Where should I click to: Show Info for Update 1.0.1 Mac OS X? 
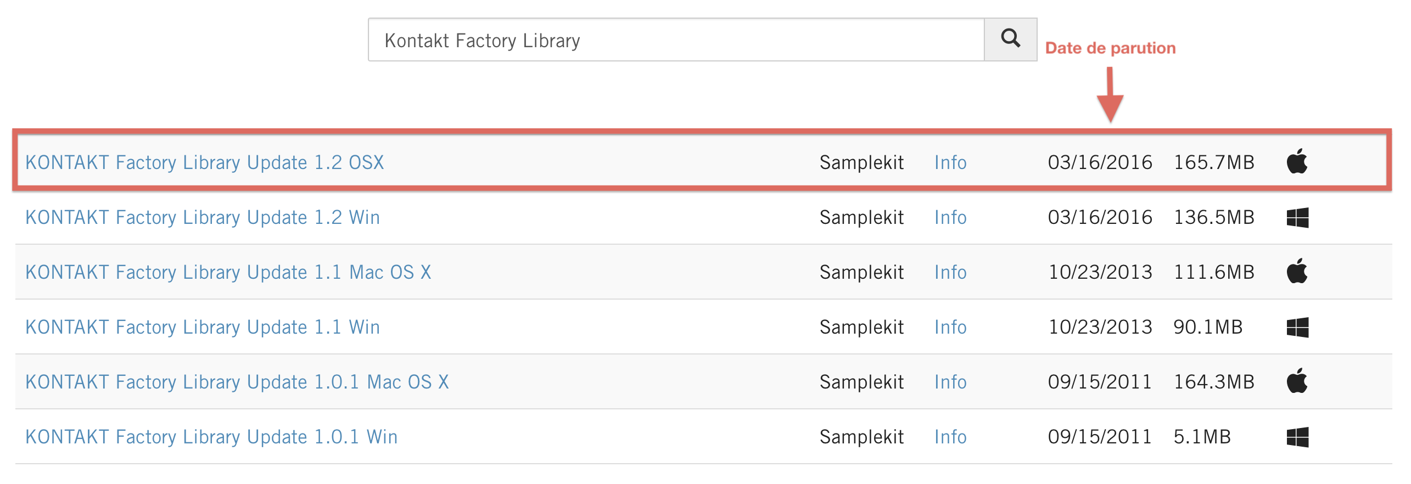950,382
